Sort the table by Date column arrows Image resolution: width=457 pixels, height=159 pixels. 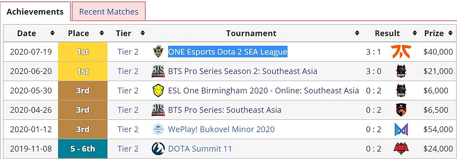[52, 33]
